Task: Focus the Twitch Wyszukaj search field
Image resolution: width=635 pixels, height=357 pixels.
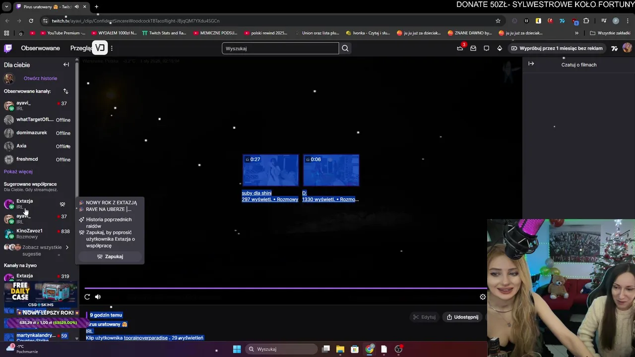Action: pos(280,48)
